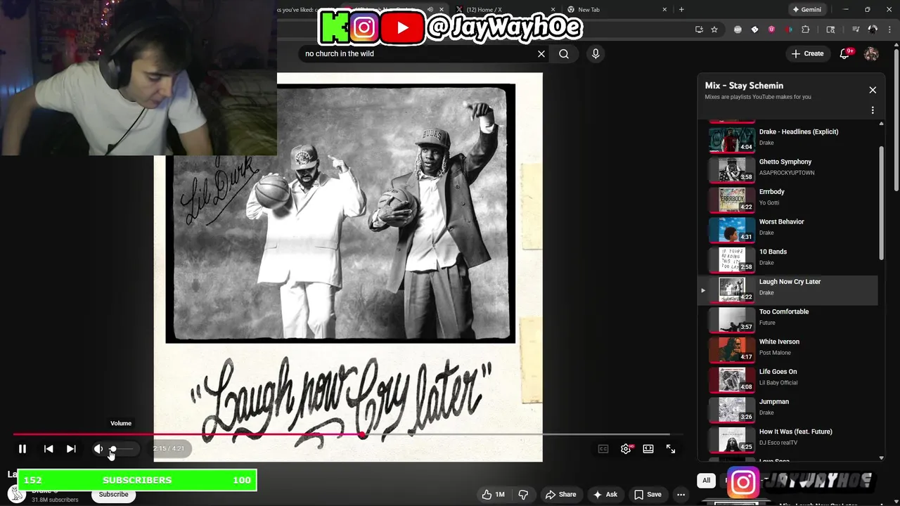The height and width of the screenshot is (506, 900).
Task: Click the Share button
Action: tap(560, 495)
